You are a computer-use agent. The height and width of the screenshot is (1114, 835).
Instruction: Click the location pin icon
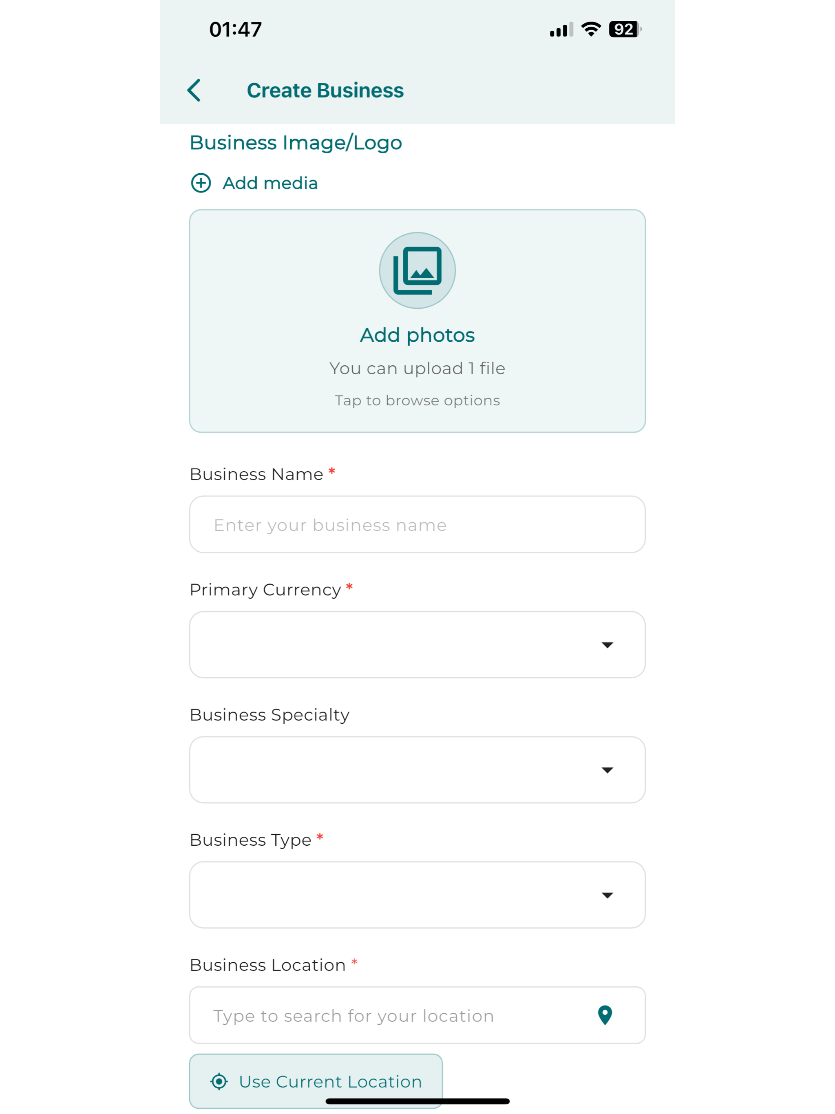point(604,1015)
